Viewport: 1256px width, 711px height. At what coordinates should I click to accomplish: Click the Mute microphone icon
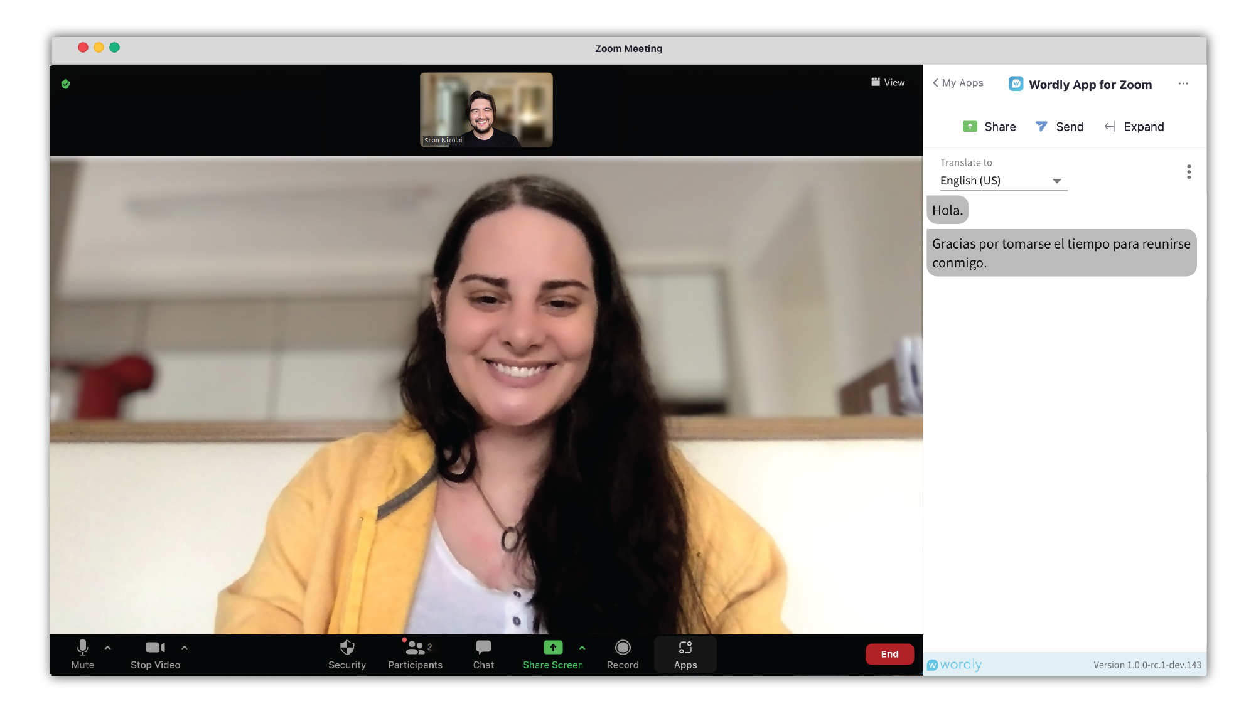click(83, 648)
